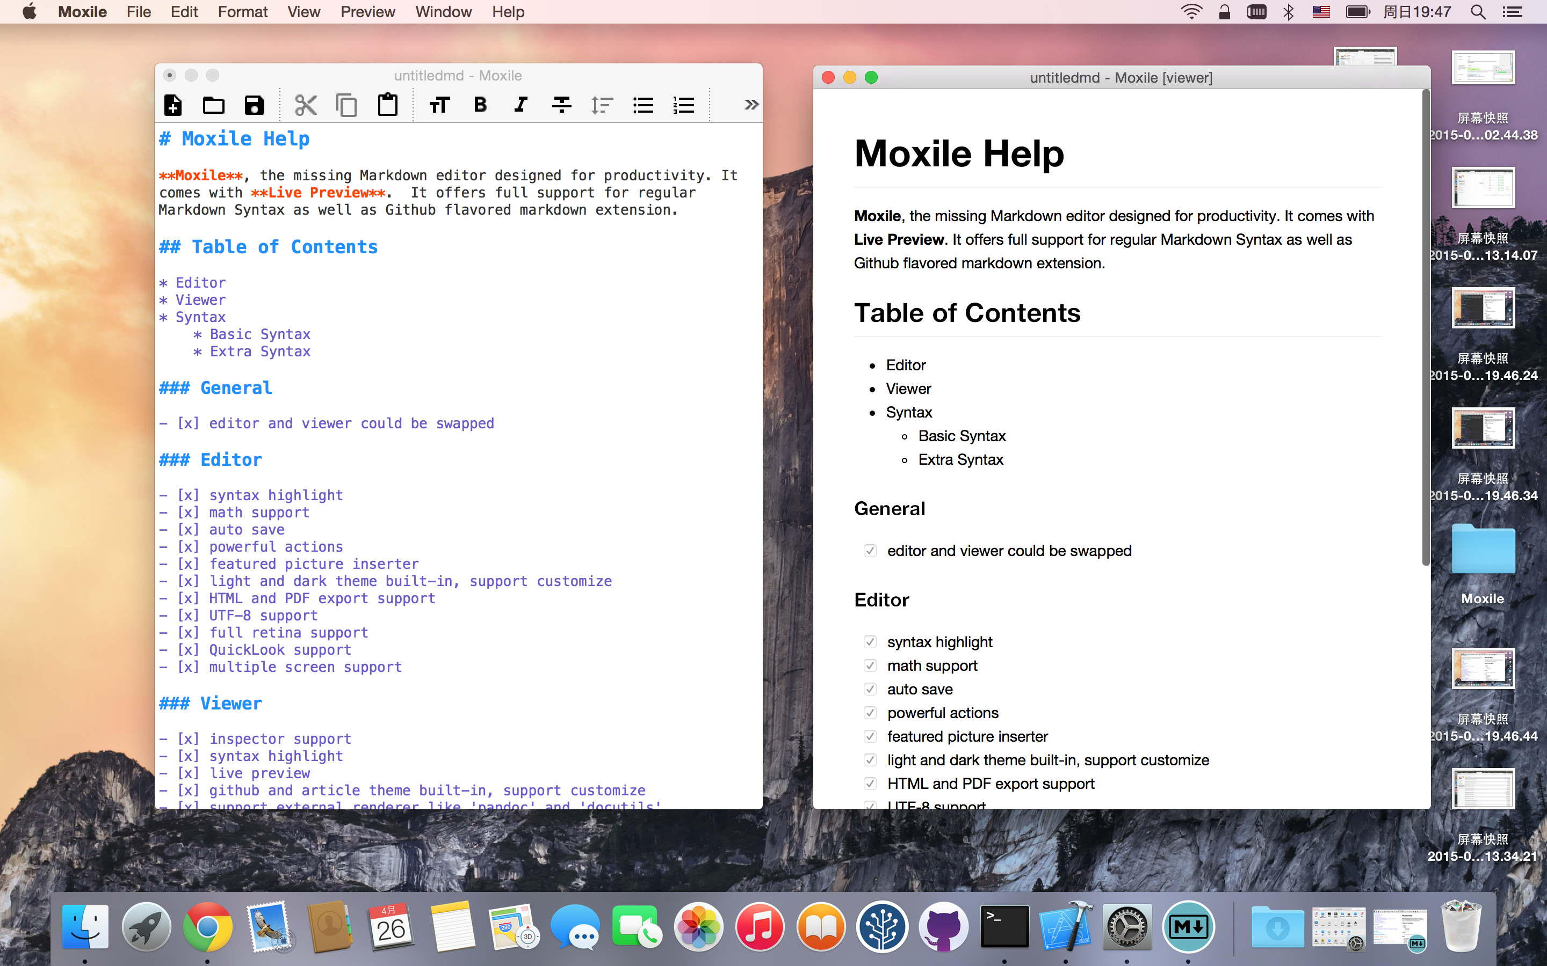Click the New Document toolbar icon

pyautogui.click(x=174, y=105)
